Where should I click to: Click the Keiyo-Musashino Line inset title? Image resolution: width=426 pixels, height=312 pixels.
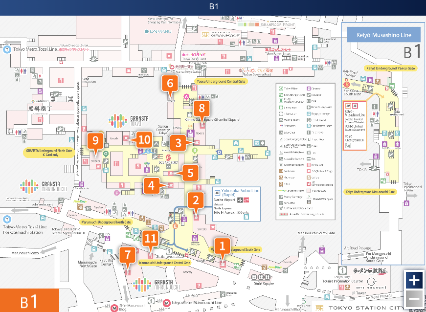[x=383, y=35]
